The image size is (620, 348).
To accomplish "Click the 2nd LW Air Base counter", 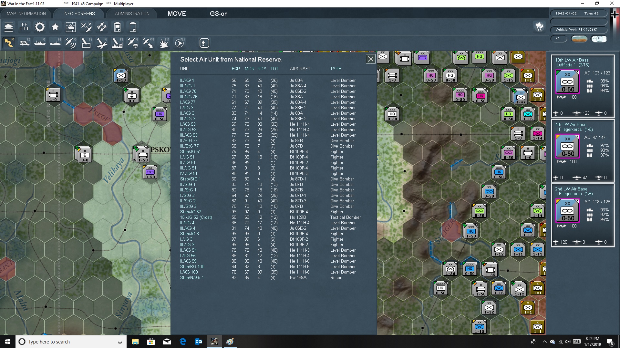I will (x=567, y=211).
